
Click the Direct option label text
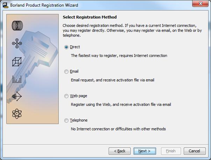75,47
